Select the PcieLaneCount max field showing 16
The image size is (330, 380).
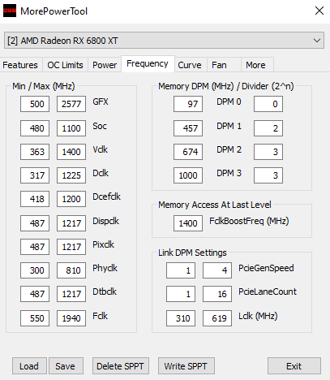[x=217, y=294]
